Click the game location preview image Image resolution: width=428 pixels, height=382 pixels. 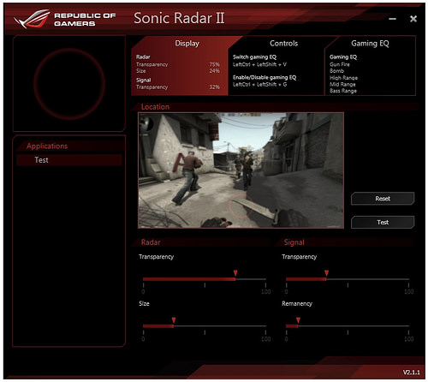[241, 170]
